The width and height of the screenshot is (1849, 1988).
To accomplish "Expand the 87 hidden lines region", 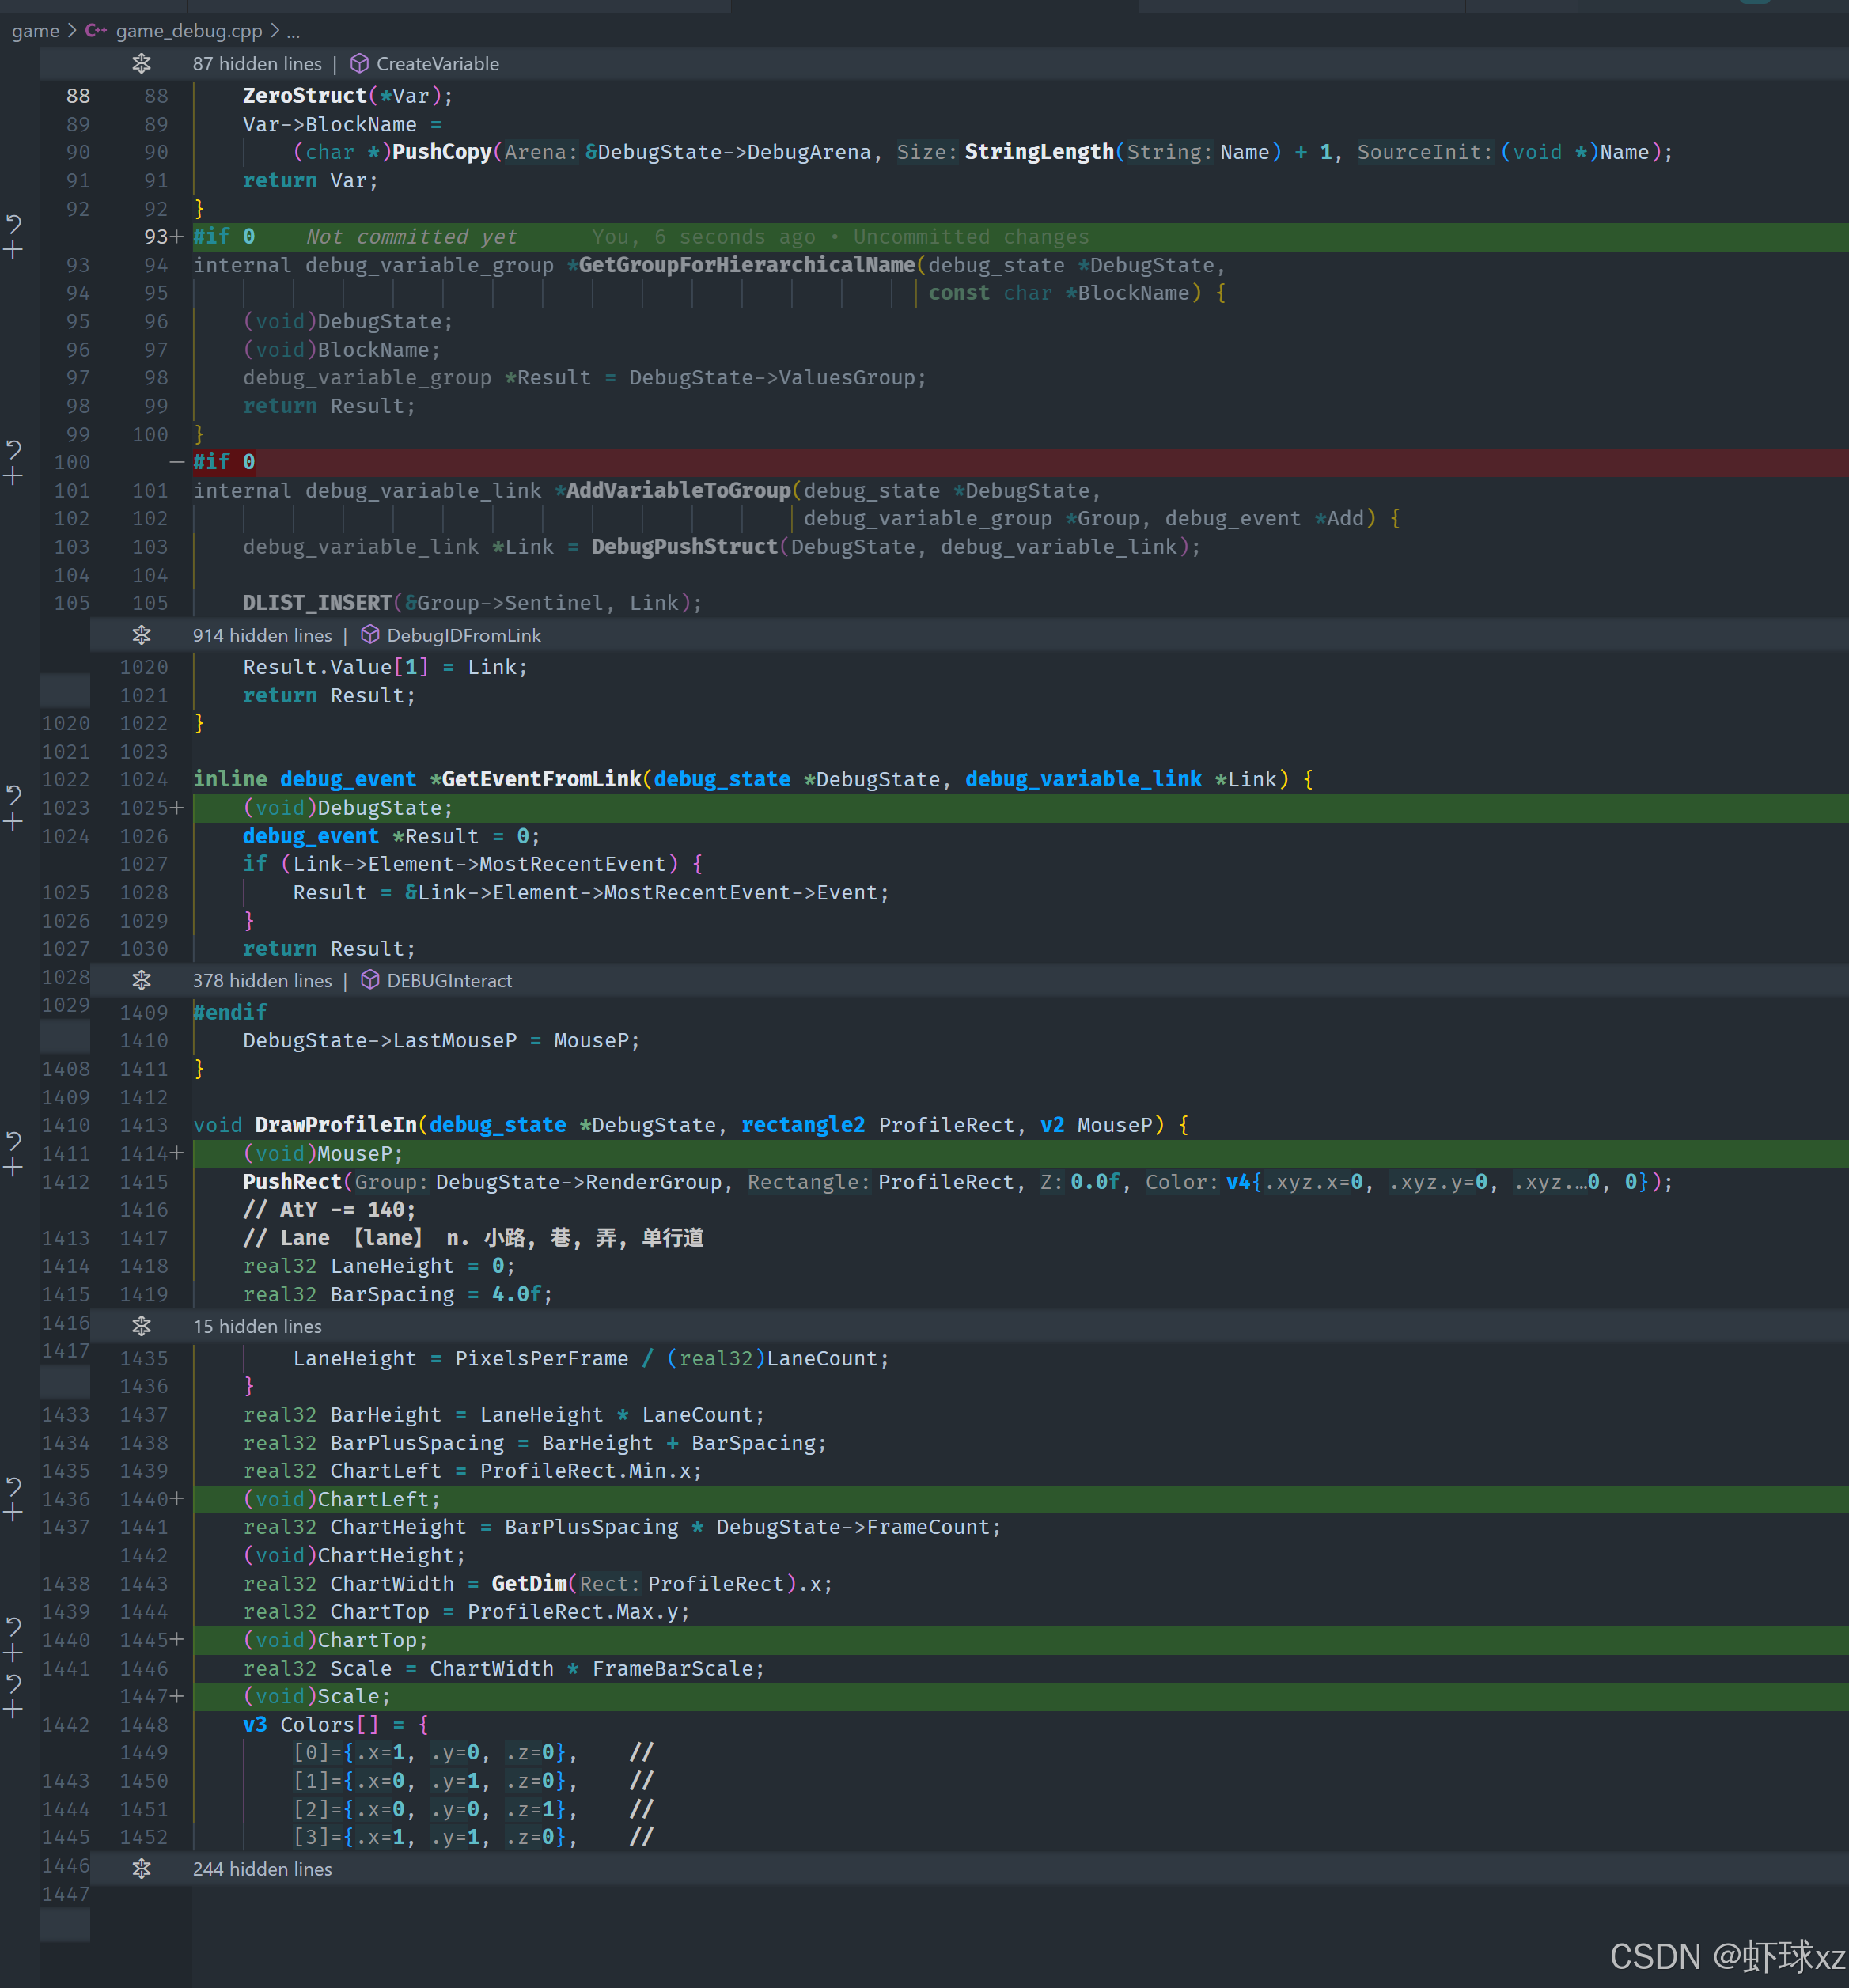I will (142, 64).
